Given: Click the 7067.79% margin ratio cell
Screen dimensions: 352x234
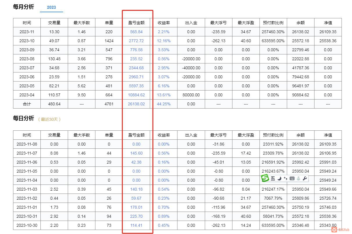Looking at the screenshot, I should 273,198.
